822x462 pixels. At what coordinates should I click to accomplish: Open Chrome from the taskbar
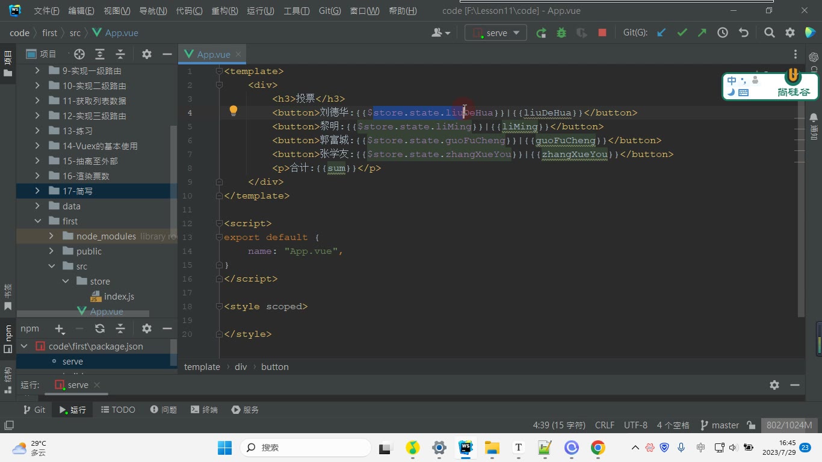pyautogui.click(x=598, y=448)
